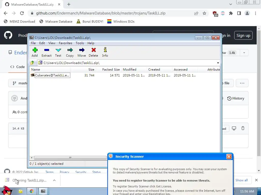Viewport: 261px width, 195px height.
Task: Bookmark this page with the star icon
Action: [x=204, y=13]
